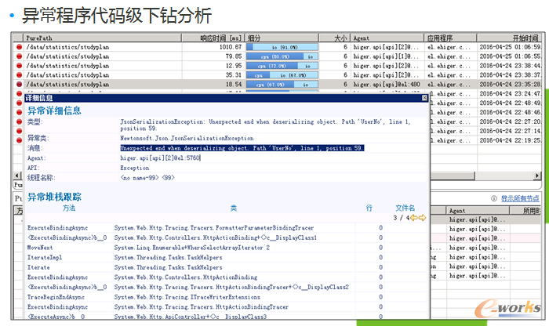The image size is (549, 326).
Task: Click the next page arrow in stack trace
Action: pos(423,218)
